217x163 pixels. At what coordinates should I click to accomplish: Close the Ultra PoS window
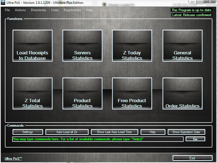(210, 2)
